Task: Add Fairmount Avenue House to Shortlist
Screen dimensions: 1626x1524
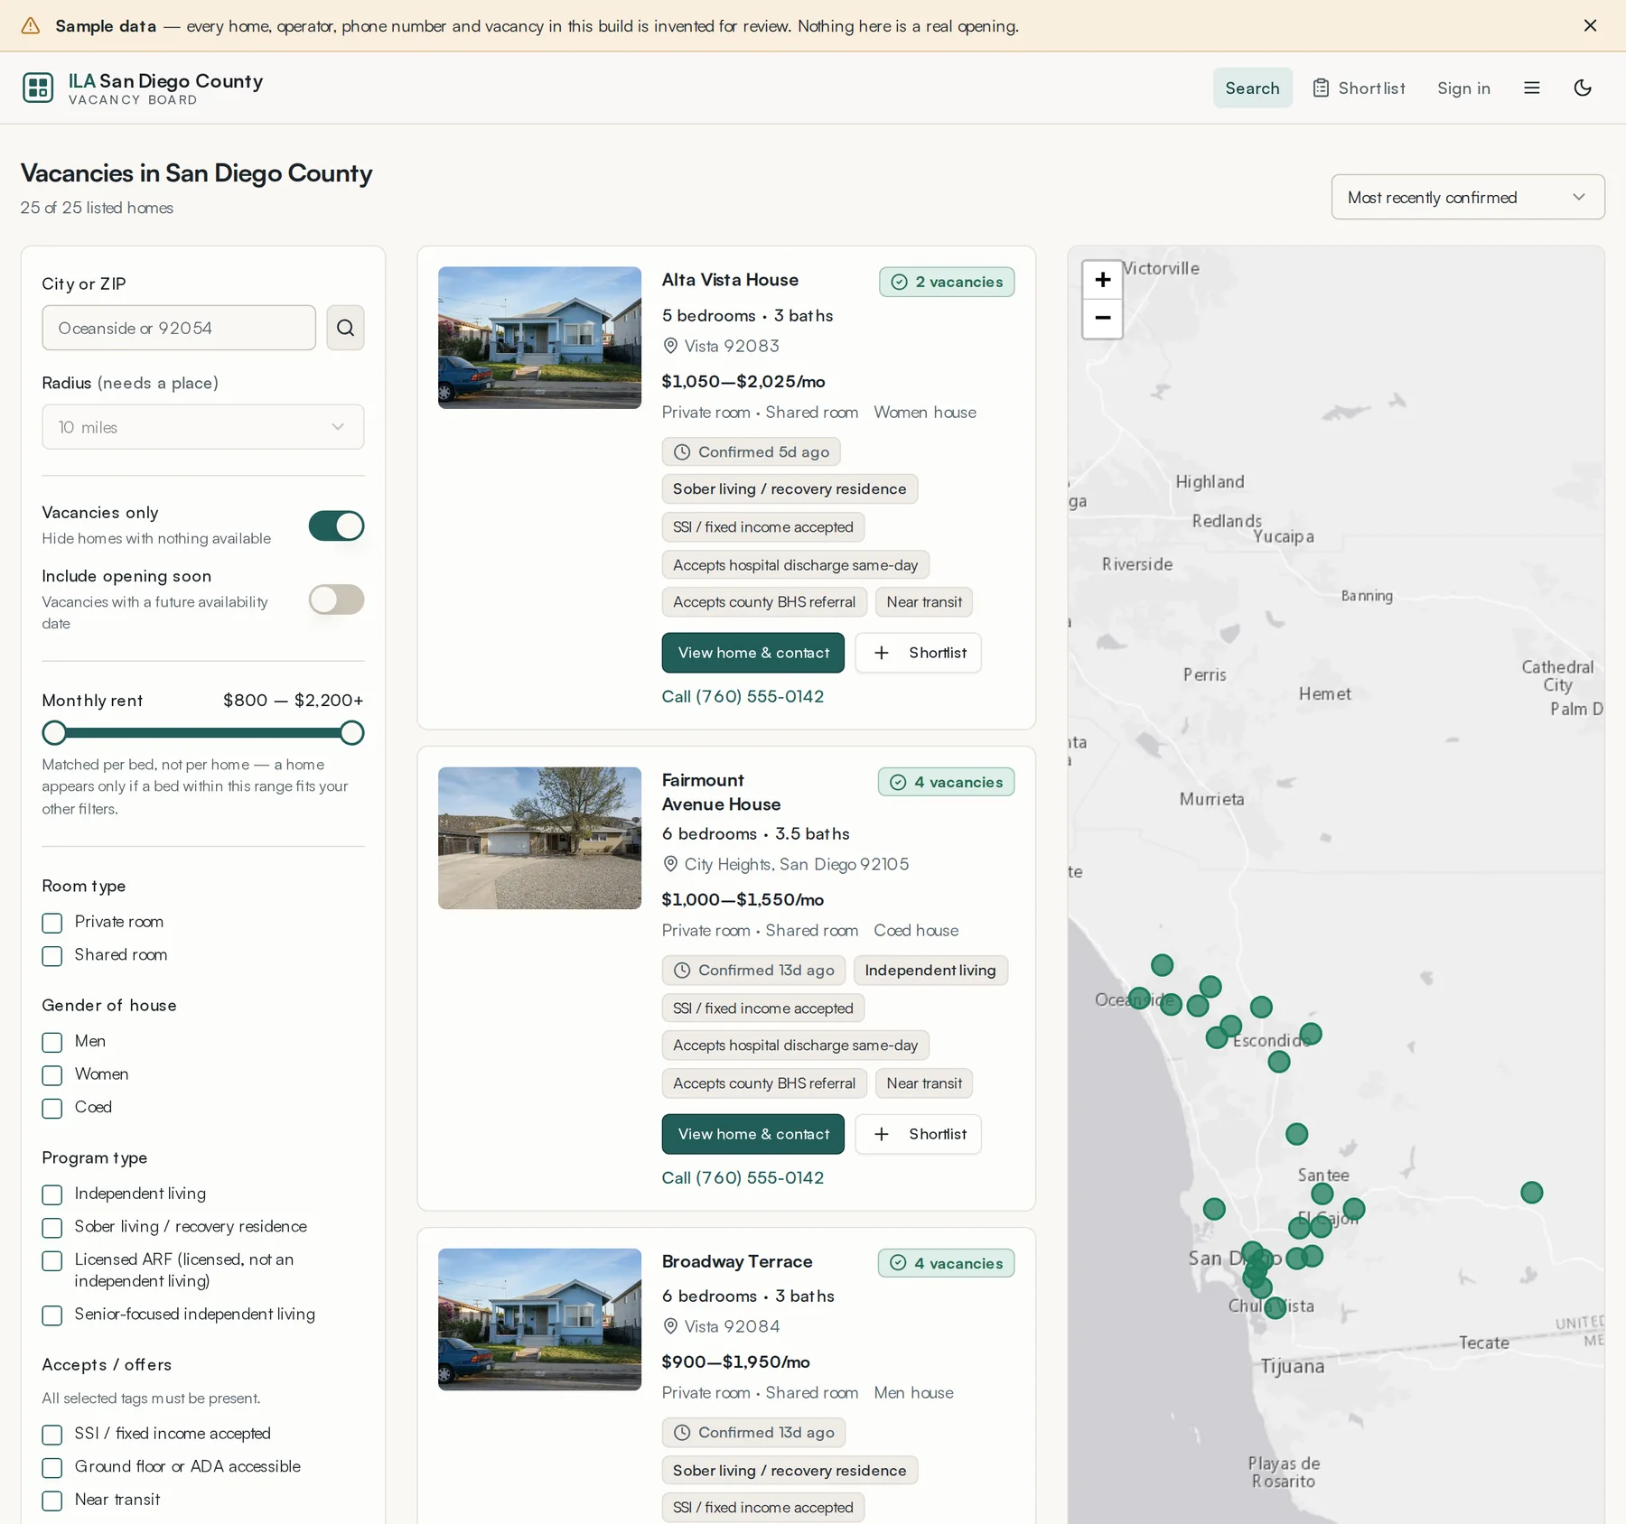Action: point(918,1134)
